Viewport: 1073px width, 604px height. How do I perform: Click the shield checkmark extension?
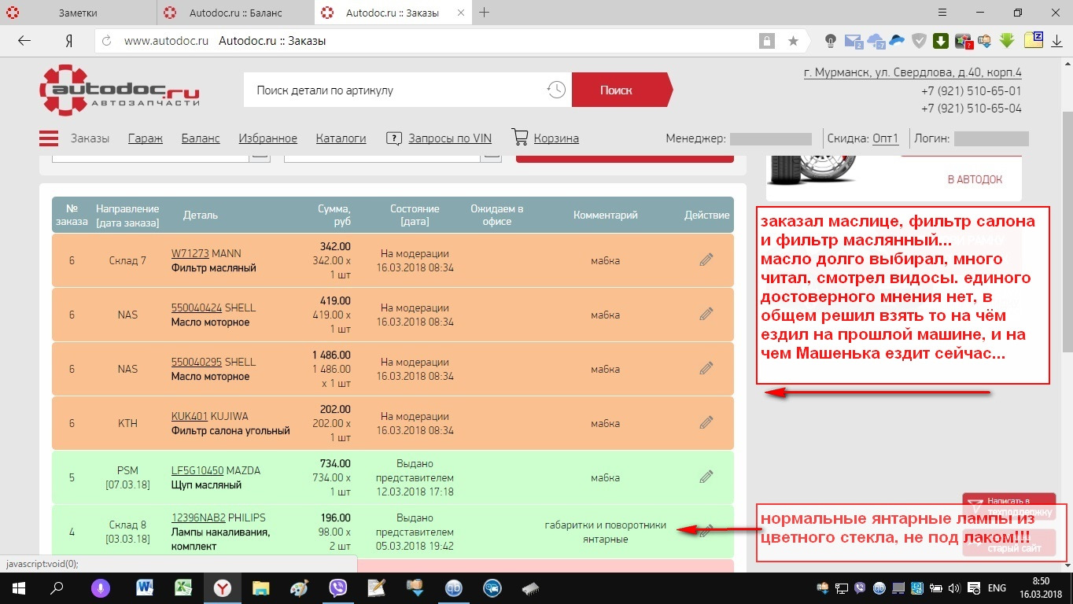pos(919,41)
